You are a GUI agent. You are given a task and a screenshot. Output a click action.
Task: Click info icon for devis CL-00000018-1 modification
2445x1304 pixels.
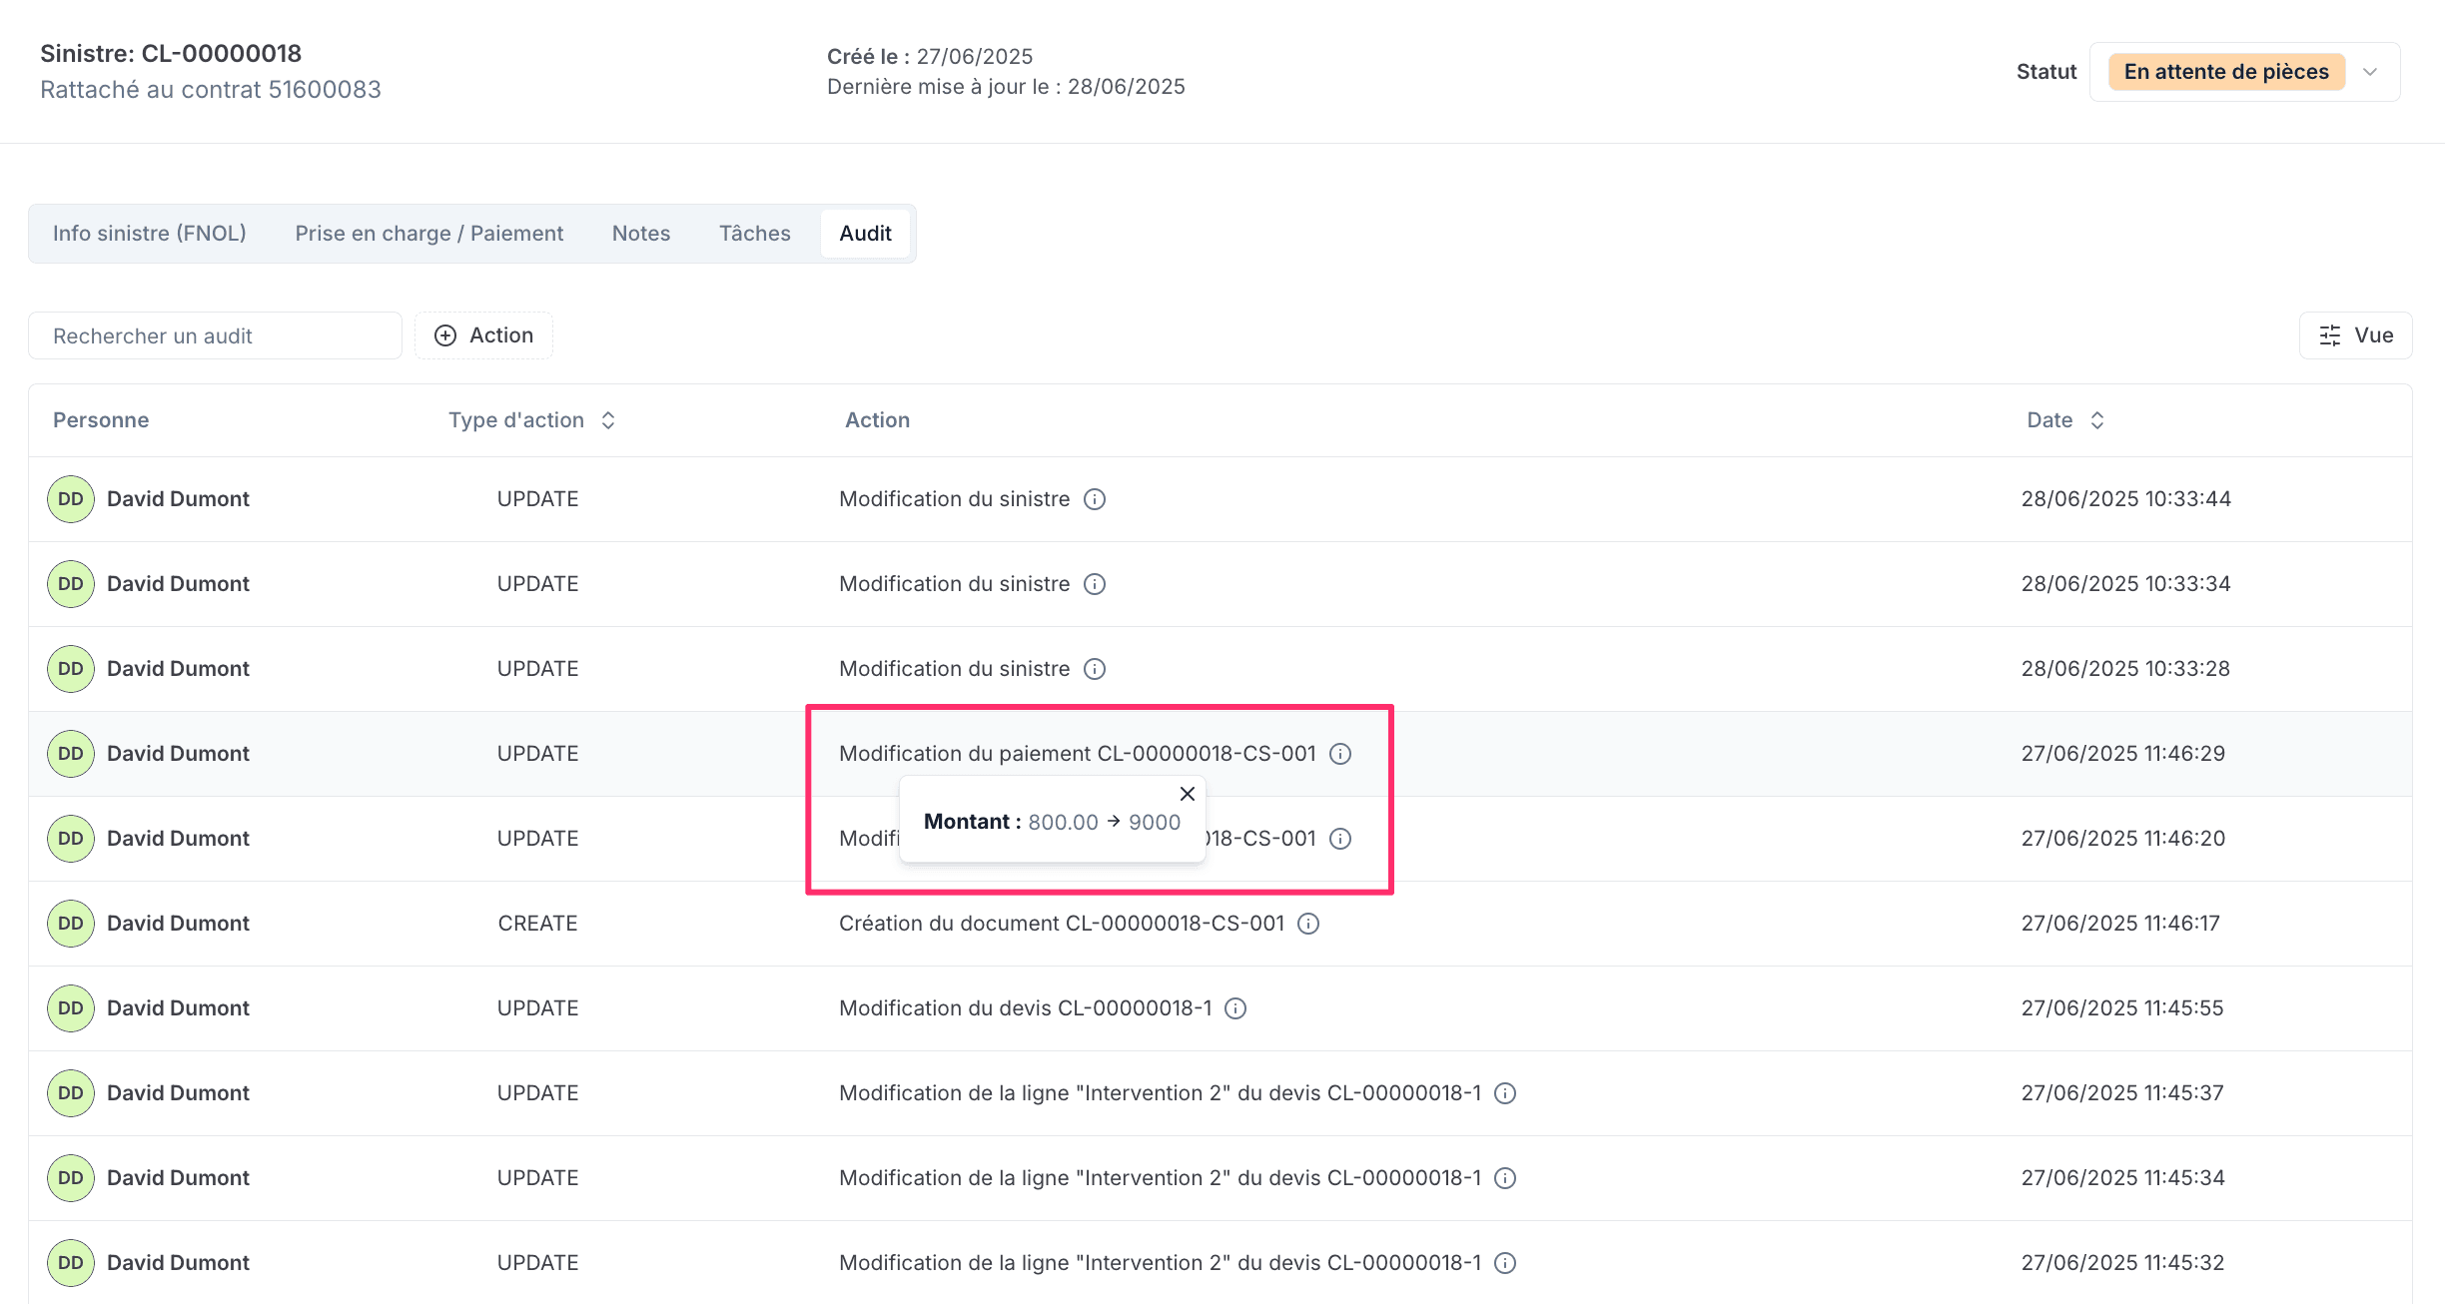point(1235,1008)
